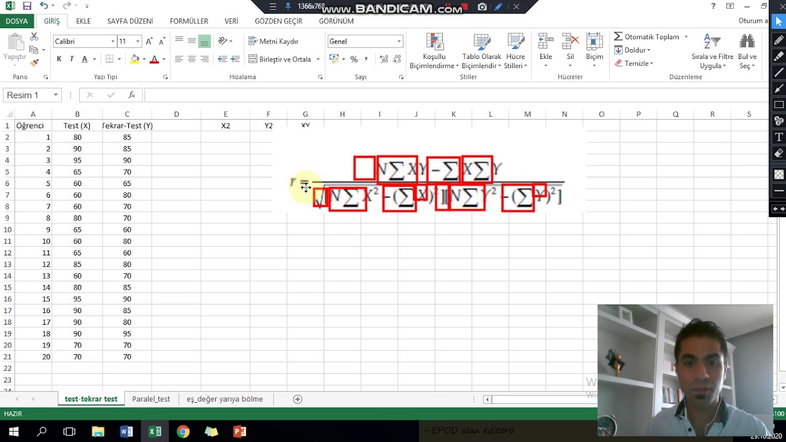This screenshot has height=442, width=786.
Task: Click the percent style icon
Action: (x=354, y=59)
